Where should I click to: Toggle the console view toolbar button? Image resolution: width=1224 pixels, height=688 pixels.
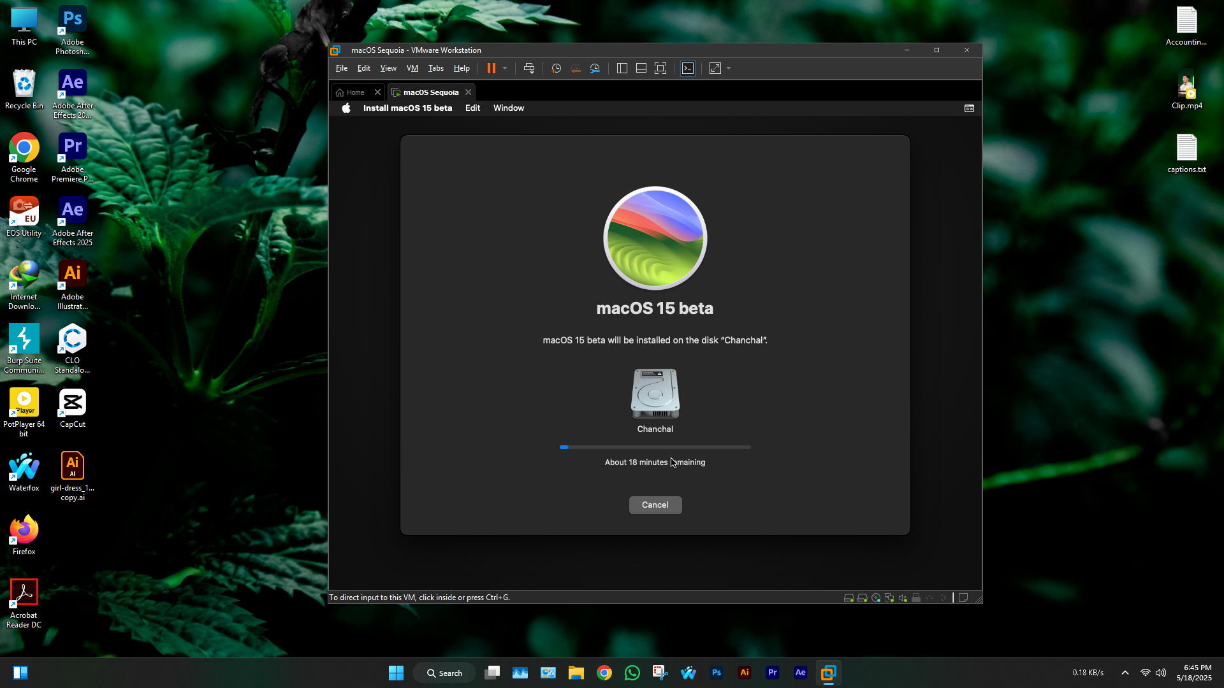point(688,68)
